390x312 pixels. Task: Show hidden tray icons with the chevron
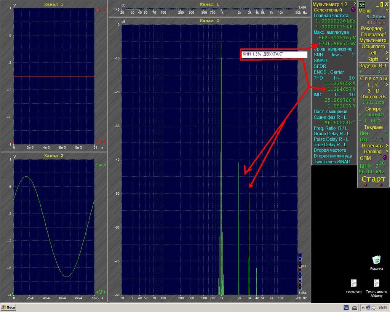click(363, 308)
